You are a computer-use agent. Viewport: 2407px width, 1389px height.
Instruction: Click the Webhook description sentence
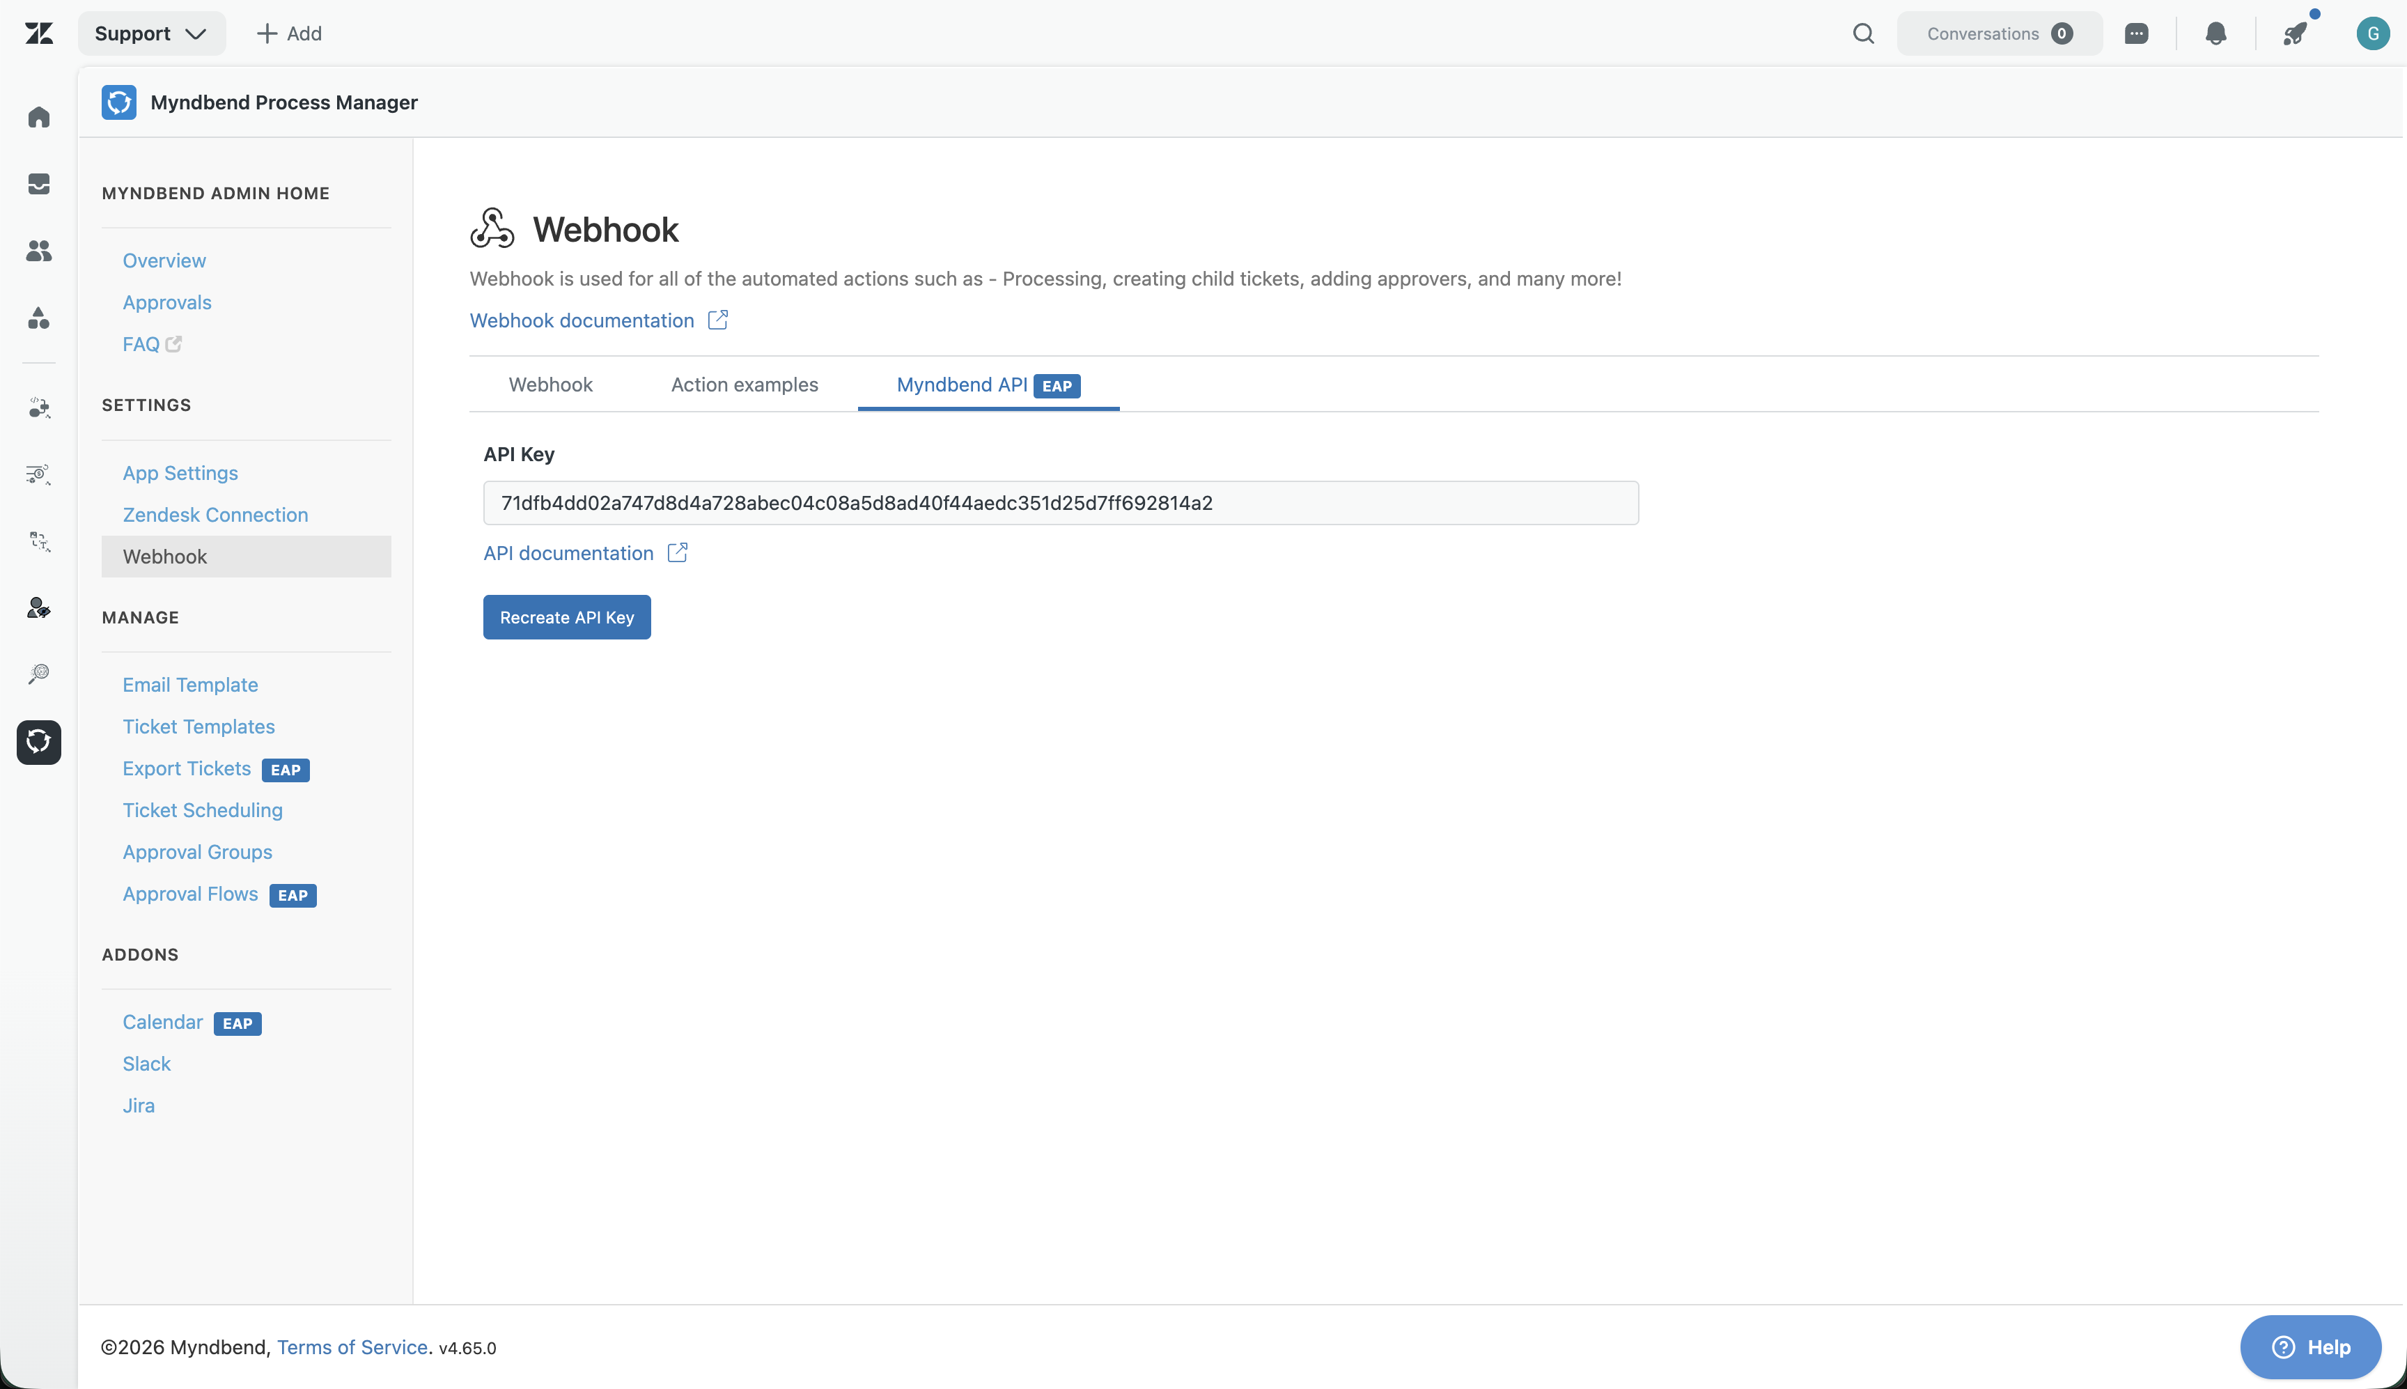point(1045,279)
